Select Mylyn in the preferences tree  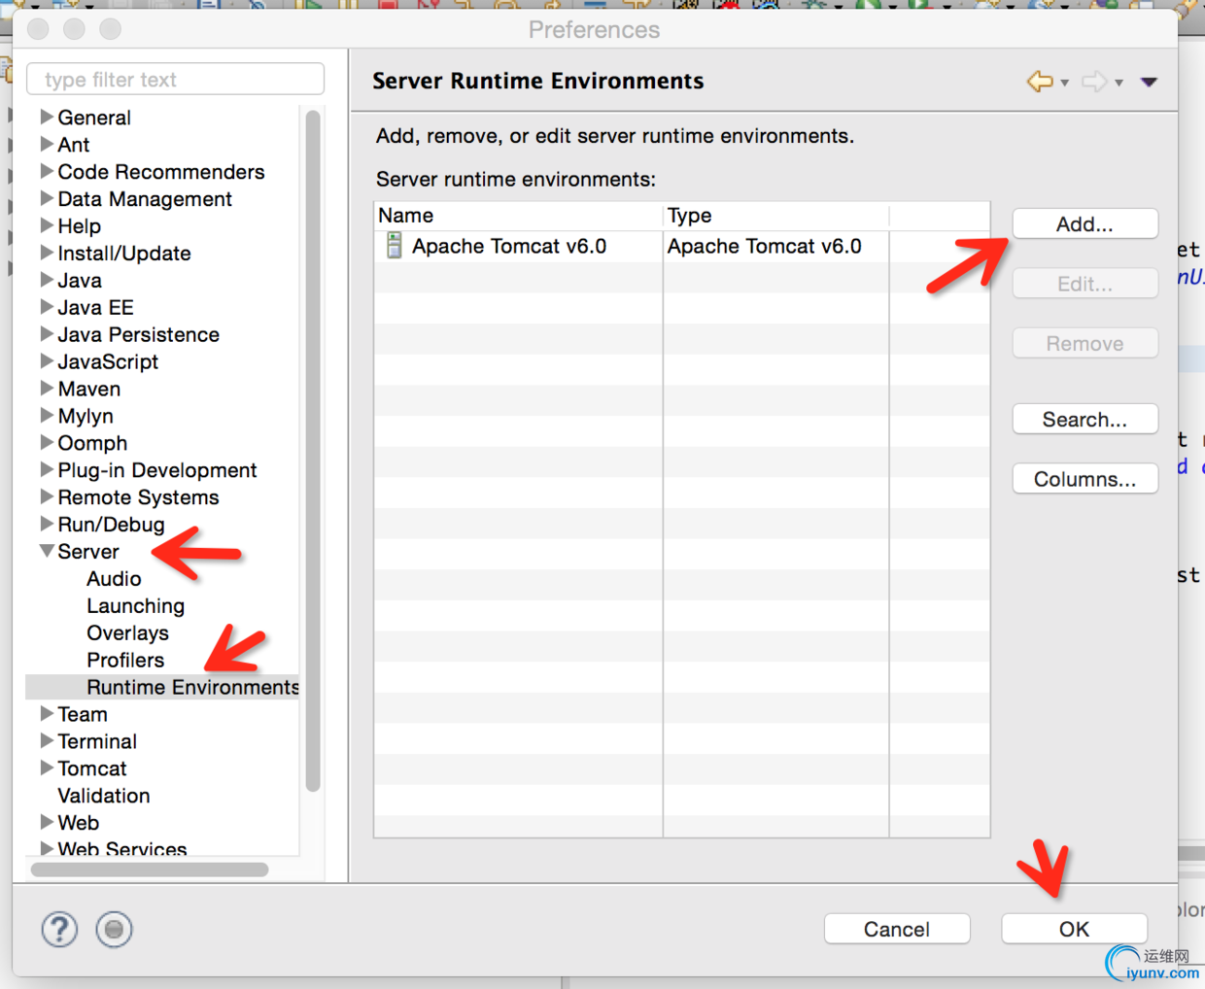coord(86,416)
